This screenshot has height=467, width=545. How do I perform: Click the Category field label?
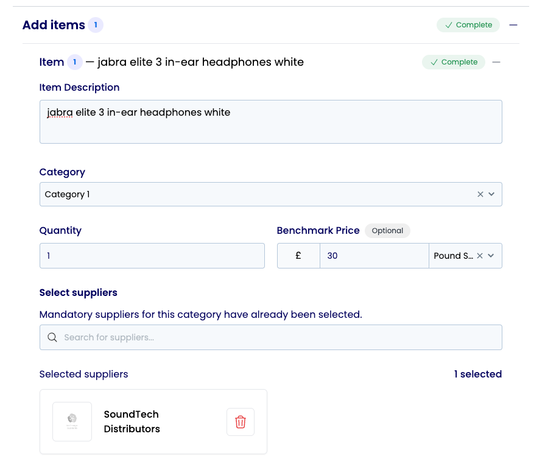click(62, 172)
